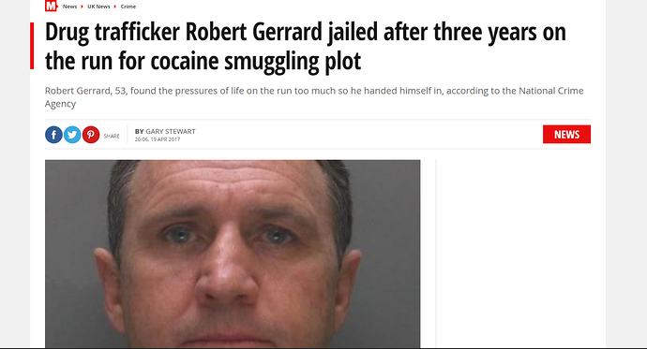Screen dimensions: 647x349
Task: Share the article on Facebook
Action: [x=53, y=135]
